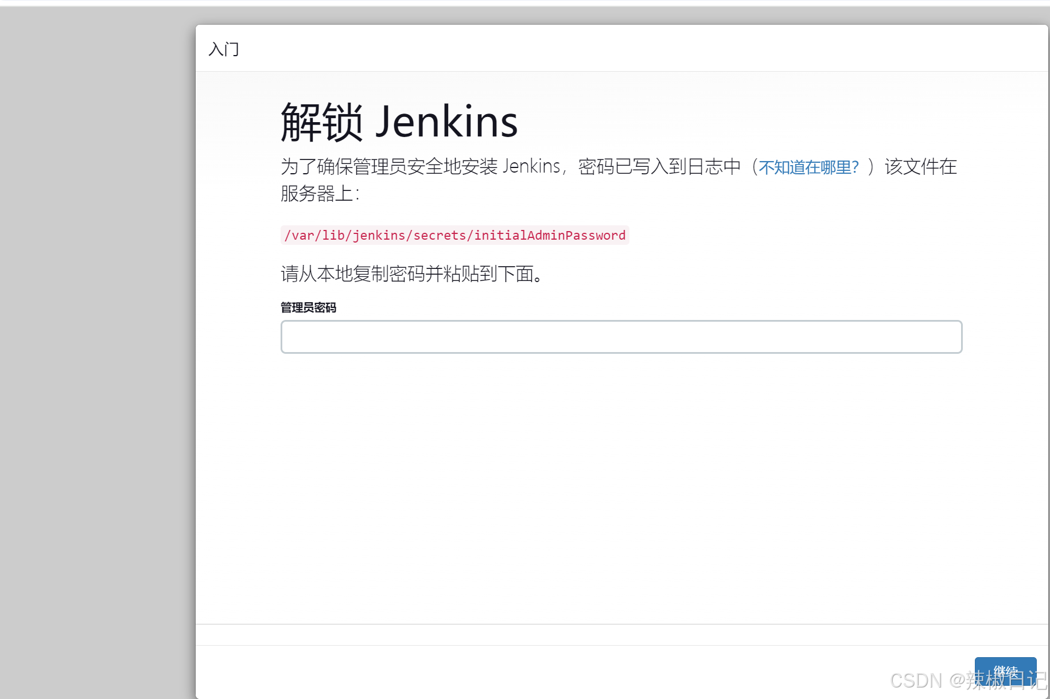This screenshot has width=1050, height=699.
Task: Click the '管理员密码' field label
Action: 308,307
